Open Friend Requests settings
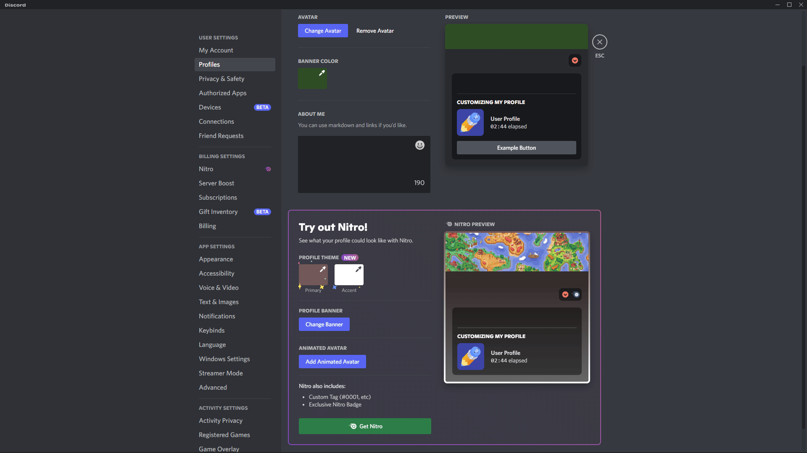 [235, 136]
